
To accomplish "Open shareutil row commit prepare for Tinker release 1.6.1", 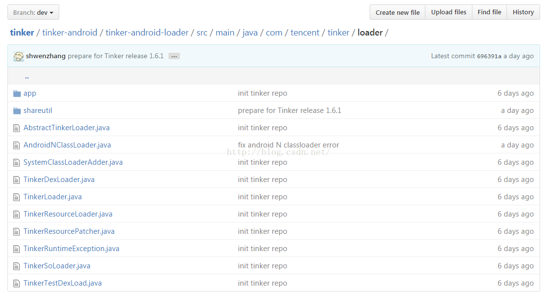I will pos(290,110).
